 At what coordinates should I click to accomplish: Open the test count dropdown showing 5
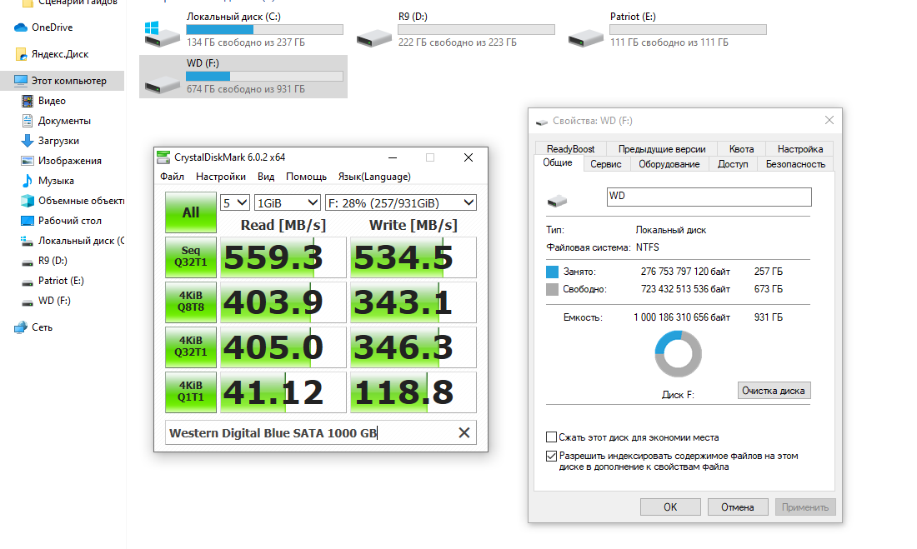point(235,203)
